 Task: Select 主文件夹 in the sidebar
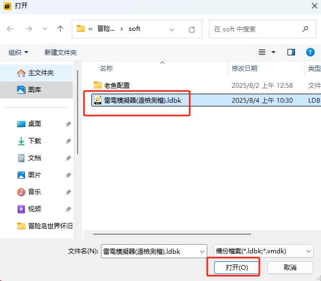point(37,73)
